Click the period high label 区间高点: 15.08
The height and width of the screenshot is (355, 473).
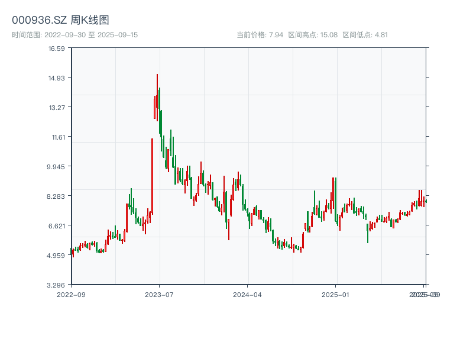pyautogui.click(x=313, y=35)
